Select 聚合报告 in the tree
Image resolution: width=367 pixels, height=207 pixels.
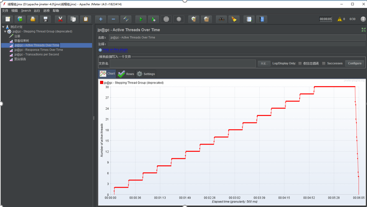(20, 59)
